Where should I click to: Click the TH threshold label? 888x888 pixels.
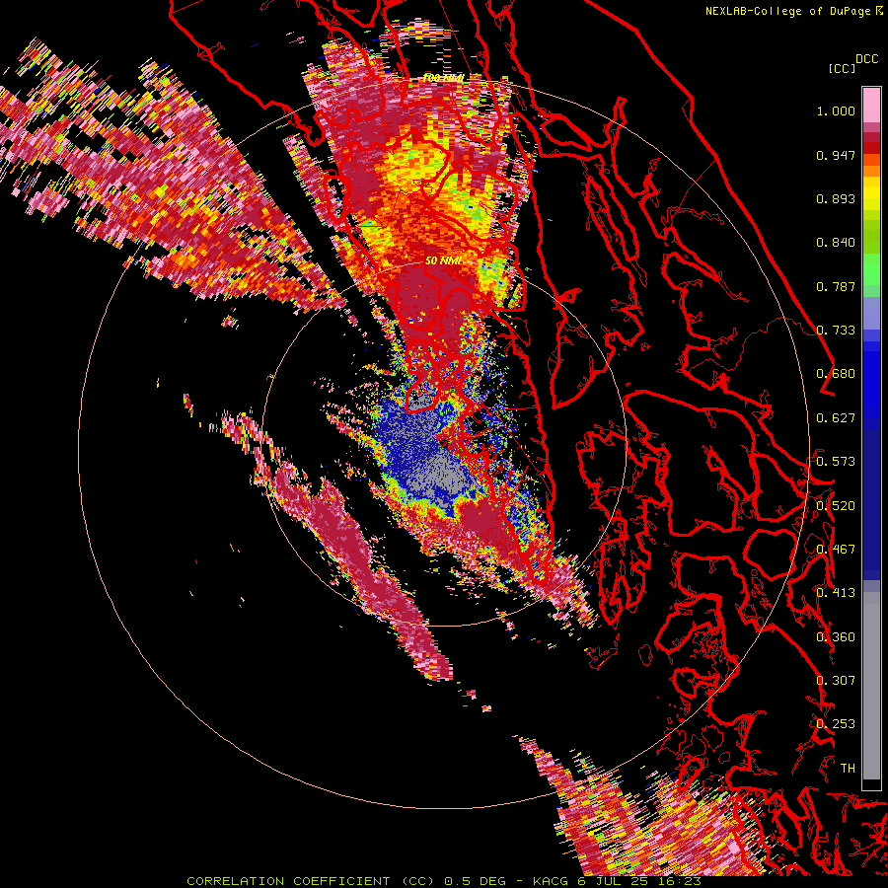848,769
